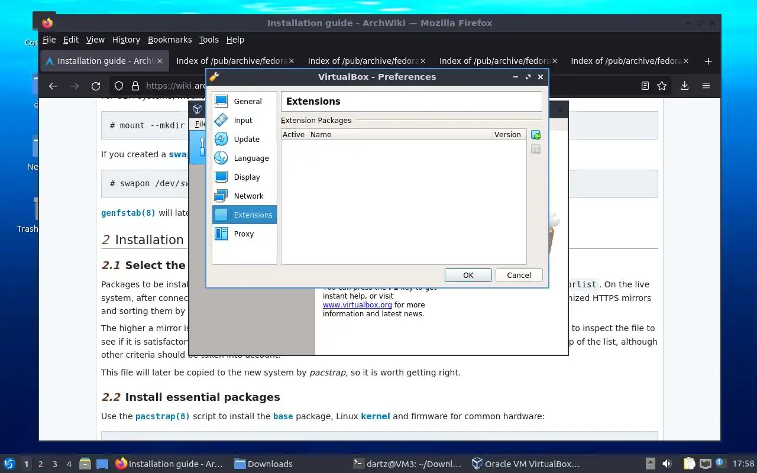Open Firefox tracking protection shield
The image size is (757, 473).
tap(119, 86)
